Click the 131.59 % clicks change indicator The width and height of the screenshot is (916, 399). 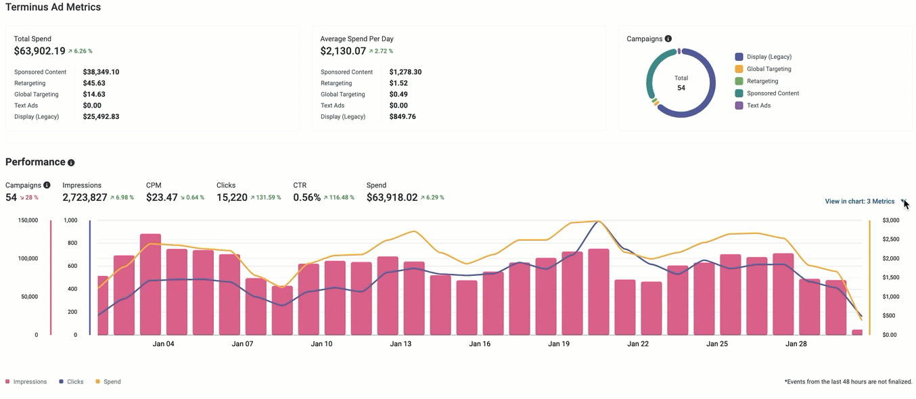(x=266, y=198)
